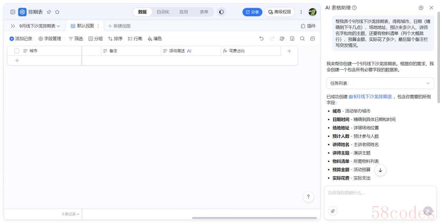This screenshot has width=440, height=223.
Task: Add a new field with plus column header
Action: pyautogui.click(x=289, y=51)
